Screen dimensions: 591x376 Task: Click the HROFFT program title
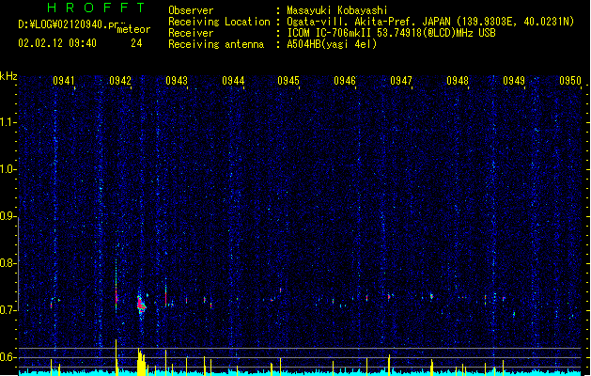pyautogui.click(x=97, y=8)
